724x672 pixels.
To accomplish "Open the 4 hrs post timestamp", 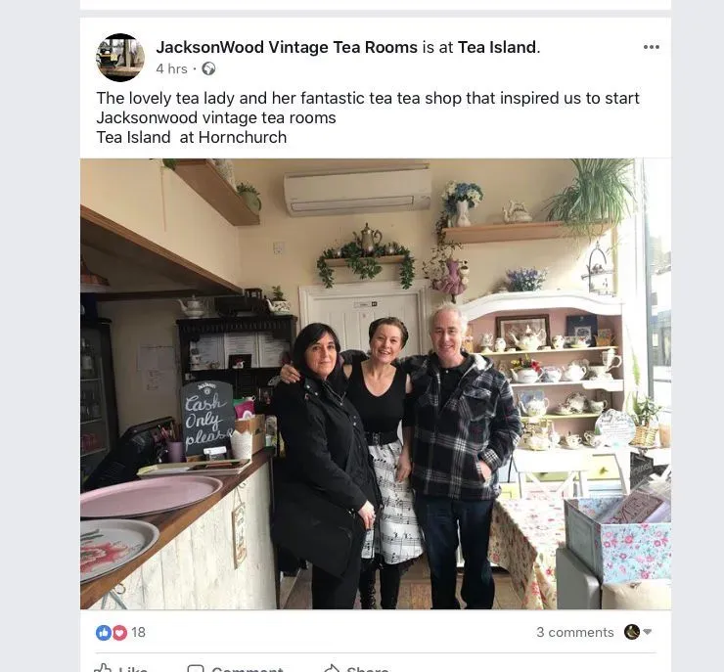I will pos(172,68).
